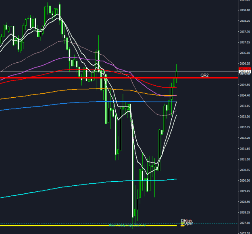Viewport: 252px width, 234px height.
Task: Click the 2030.55 price axis label
Action: click(x=245, y=170)
